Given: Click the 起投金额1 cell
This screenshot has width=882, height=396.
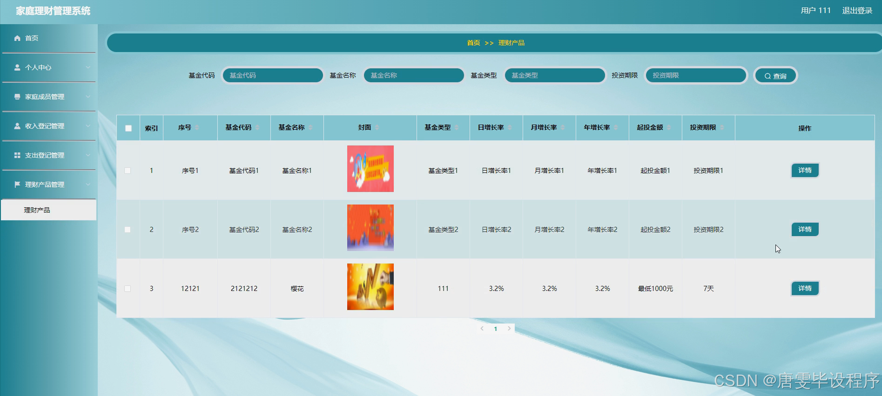Looking at the screenshot, I should point(655,171).
